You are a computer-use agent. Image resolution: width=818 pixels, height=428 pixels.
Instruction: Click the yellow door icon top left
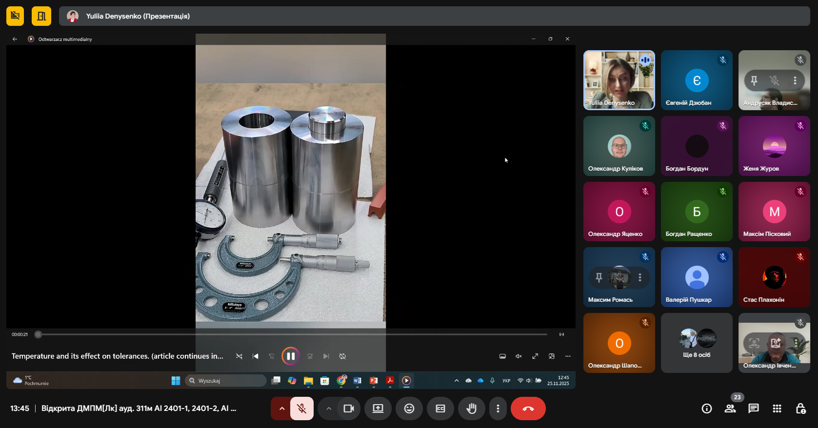(41, 16)
